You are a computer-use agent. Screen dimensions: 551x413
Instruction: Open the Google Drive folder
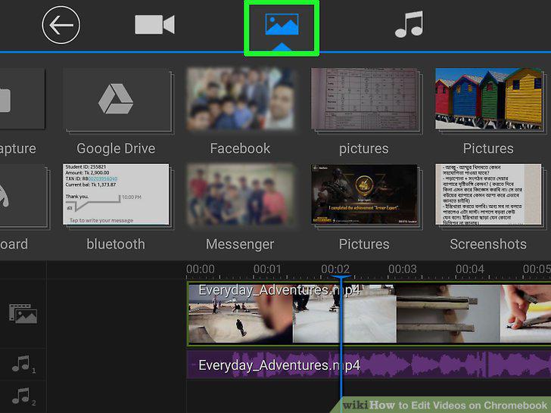point(118,101)
